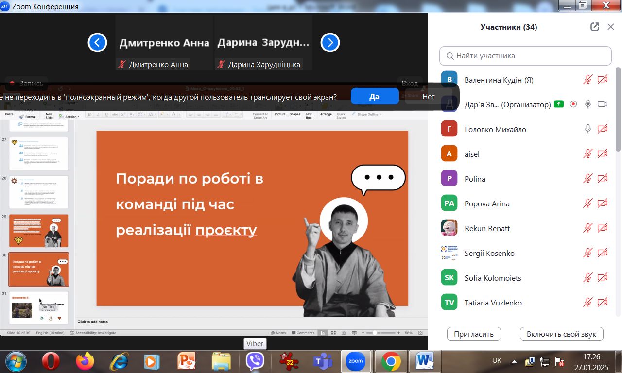
Task: Click the Да button in banner
Action: pyautogui.click(x=374, y=97)
